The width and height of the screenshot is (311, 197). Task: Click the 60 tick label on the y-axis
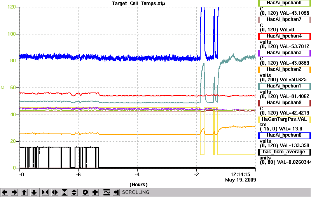pyautogui.click(x=13, y=87)
